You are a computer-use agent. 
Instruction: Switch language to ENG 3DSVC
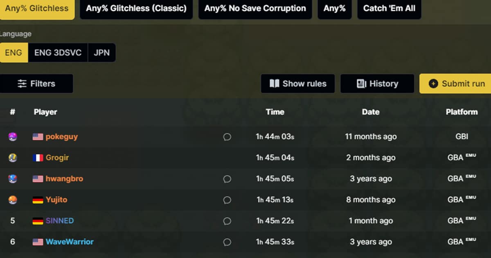(x=58, y=53)
